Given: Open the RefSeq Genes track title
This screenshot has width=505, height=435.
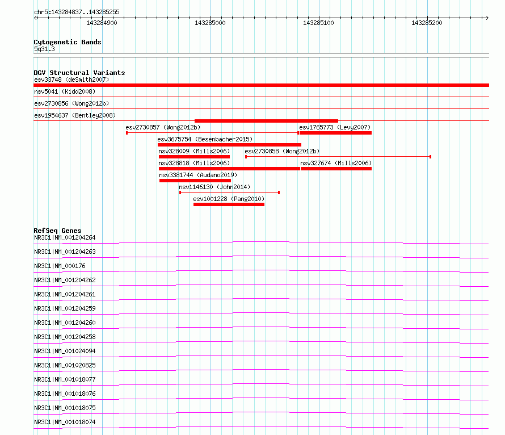Looking at the screenshot, I should (58, 231).
